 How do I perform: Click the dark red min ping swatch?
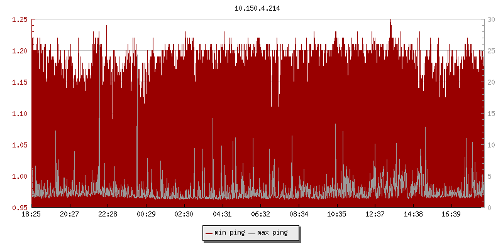209,233
